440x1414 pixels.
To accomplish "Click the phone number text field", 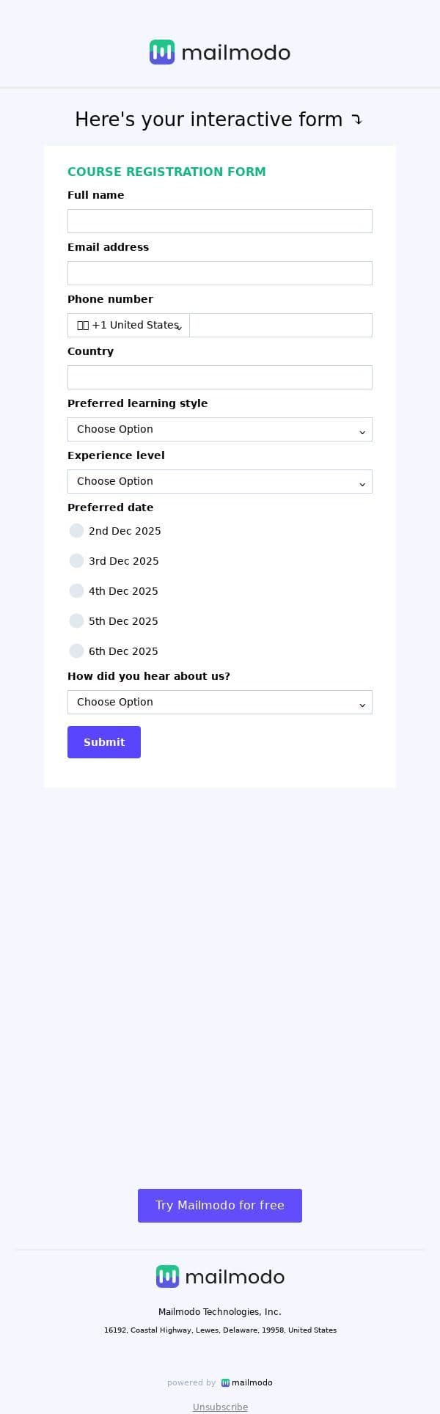I will [x=280, y=326].
